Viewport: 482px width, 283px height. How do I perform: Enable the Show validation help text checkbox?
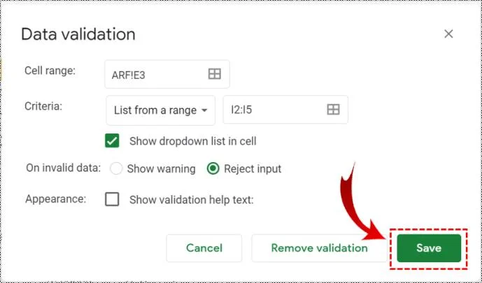tap(112, 199)
